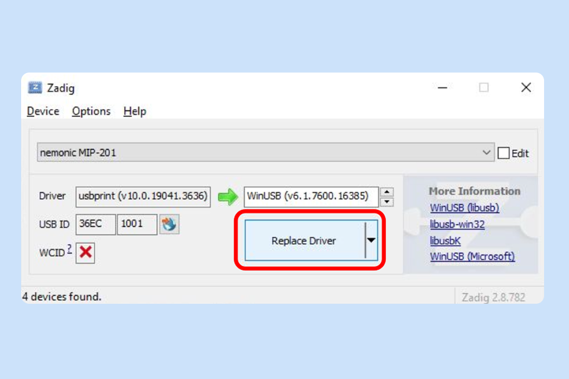Image resolution: width=569 pixels, height=379 pixels.
Task: Open the Help menu
Action: [134, 112]
